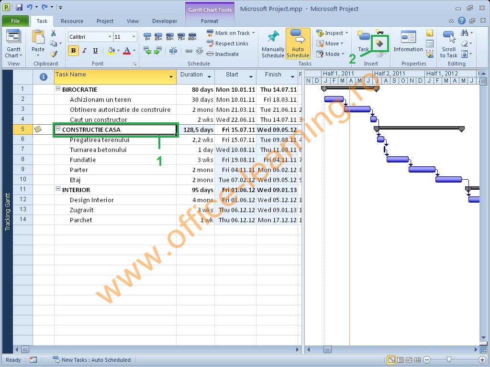Collapse the INTERIOR summary task
Image resolution: width=490 pixels, height=367 pixels.
pos(58,188)
